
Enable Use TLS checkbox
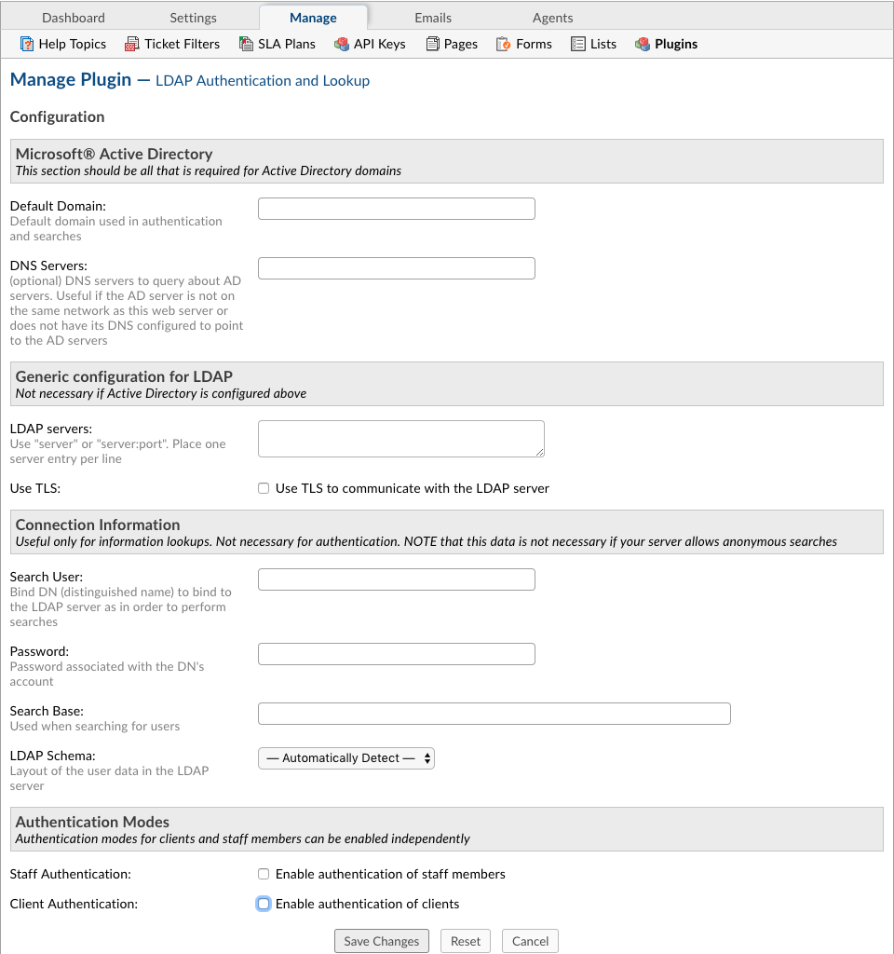(264, 488)
